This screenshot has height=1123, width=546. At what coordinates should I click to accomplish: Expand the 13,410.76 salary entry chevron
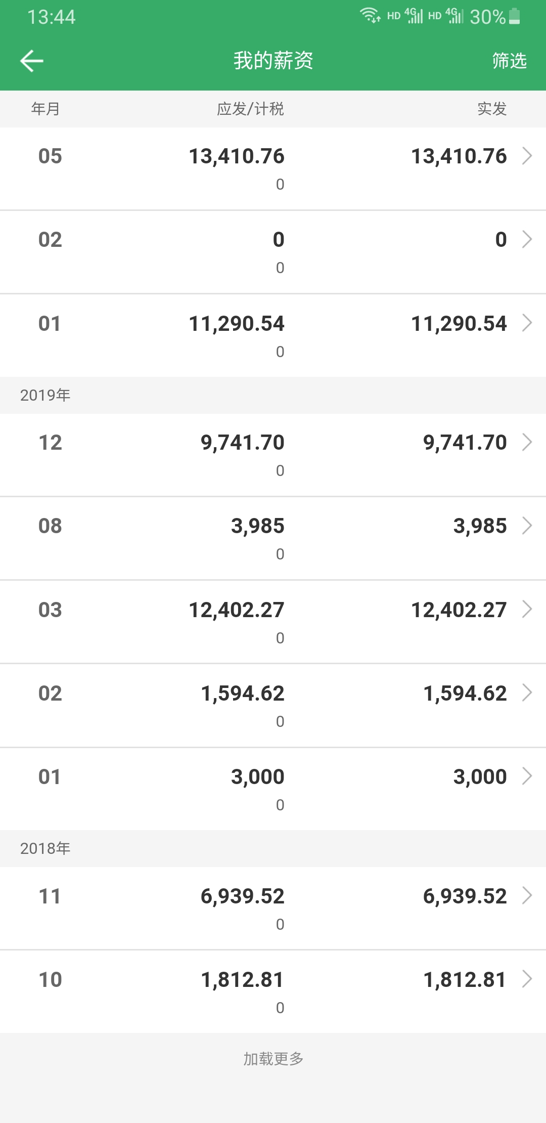(527, 156)
